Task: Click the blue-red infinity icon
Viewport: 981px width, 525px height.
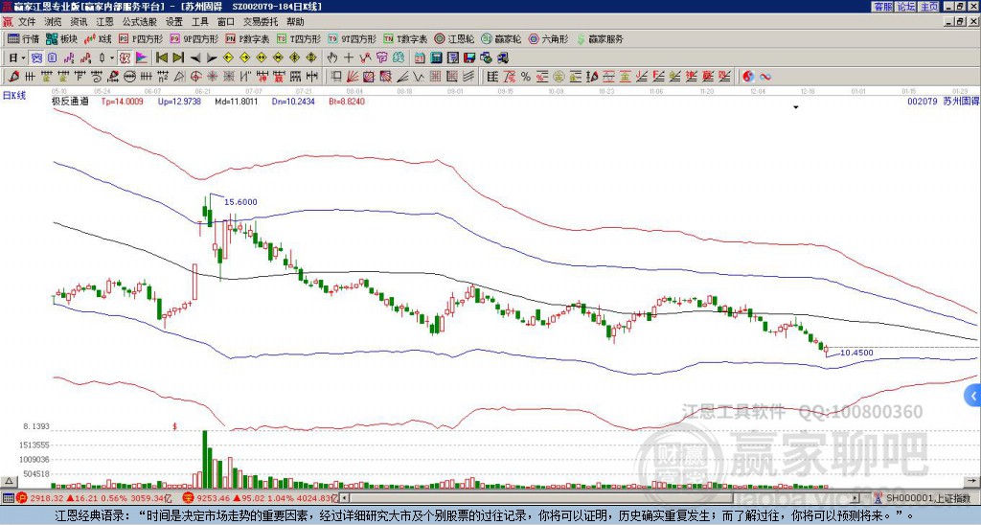Action: (x=765, y=77)
